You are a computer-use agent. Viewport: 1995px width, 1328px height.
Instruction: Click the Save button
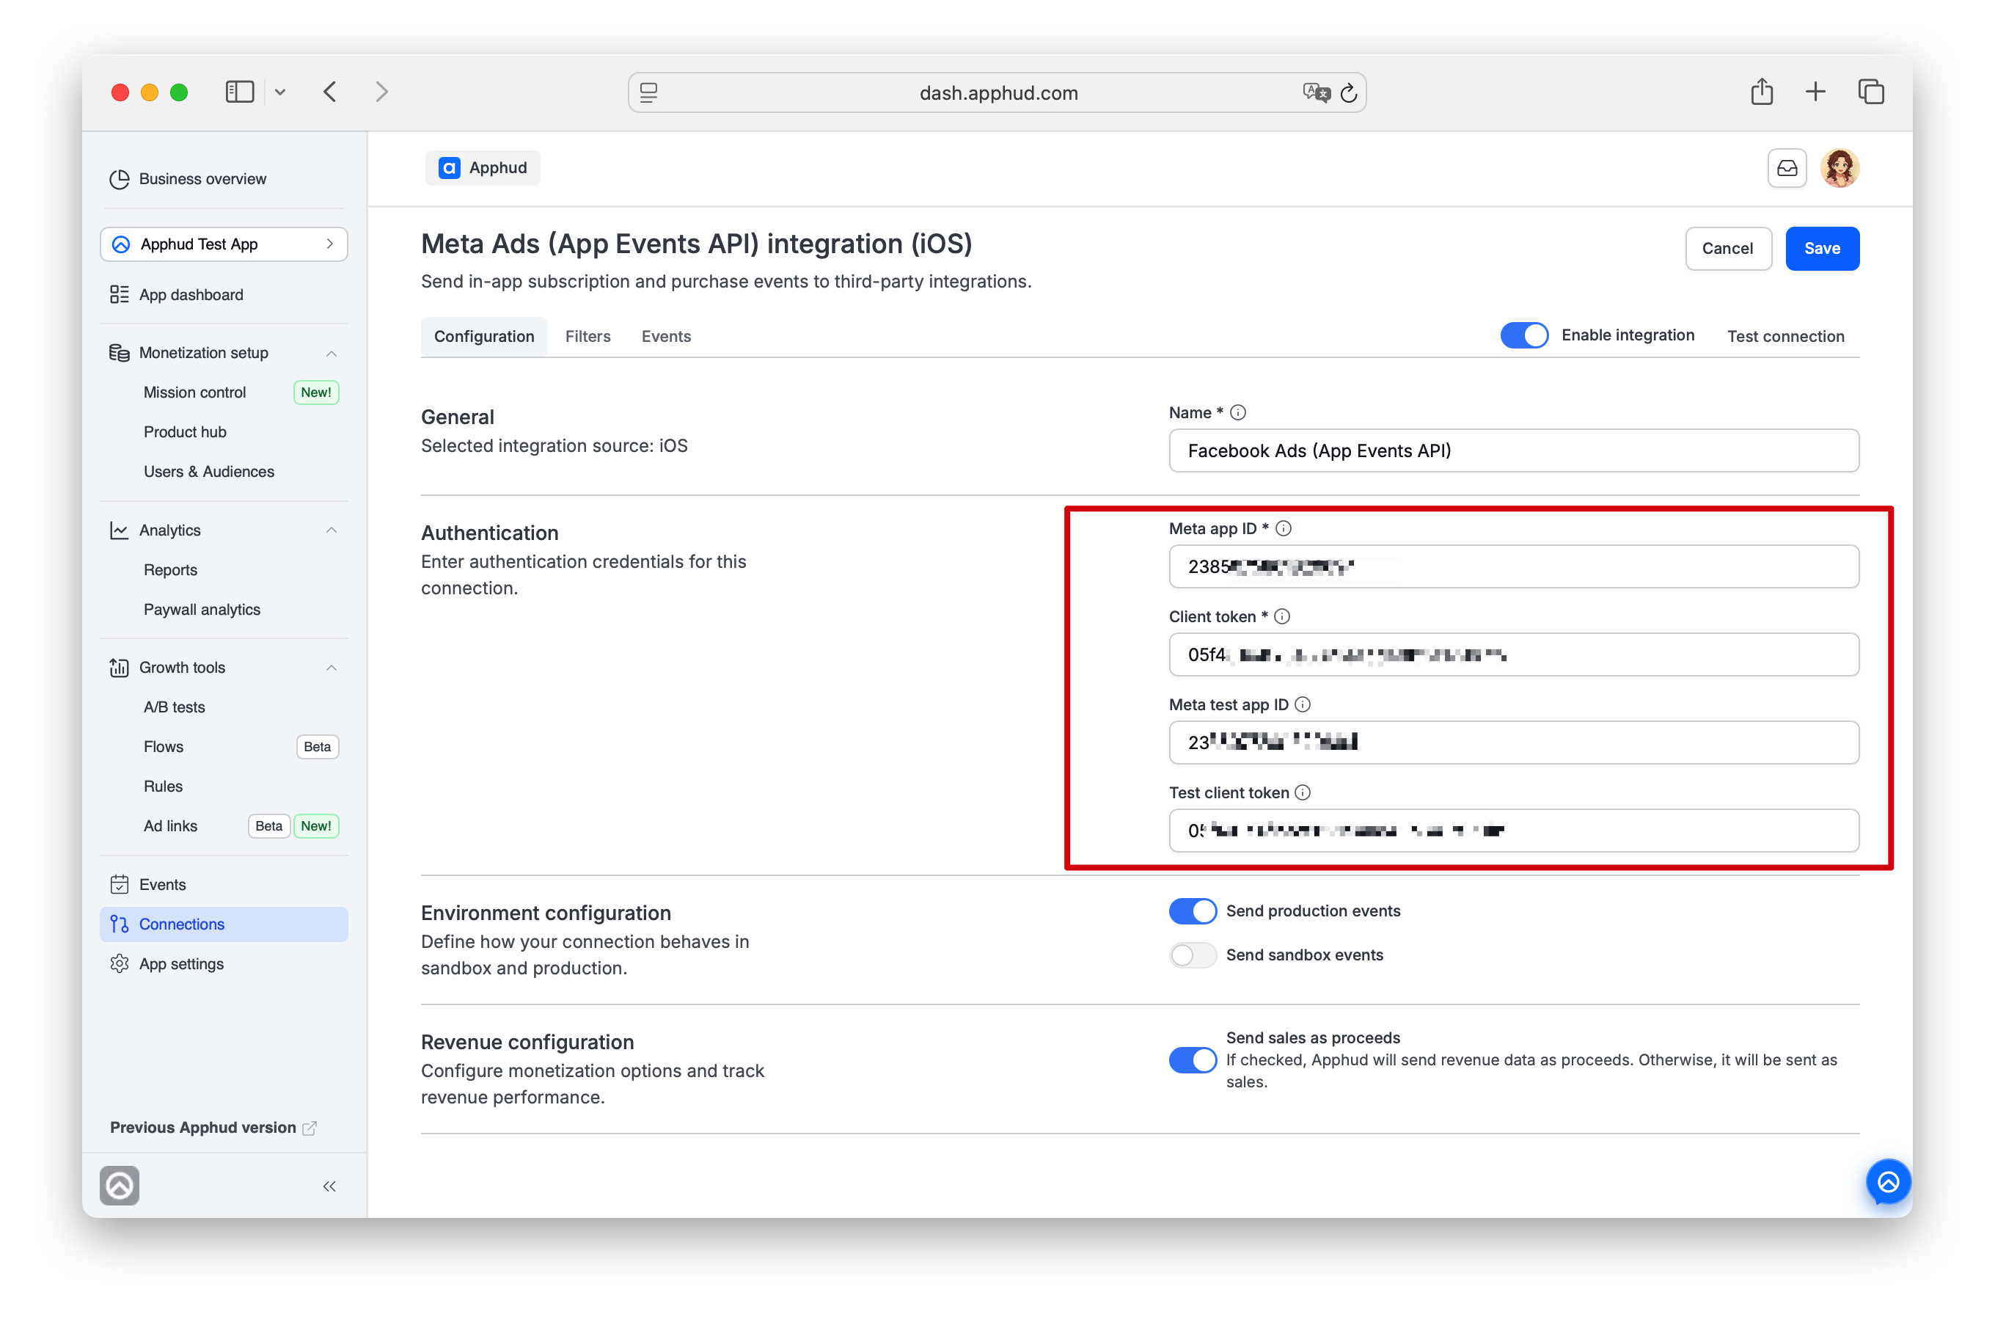1821,248
